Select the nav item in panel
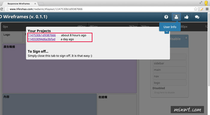210x115 pixels. coord(169,76)
